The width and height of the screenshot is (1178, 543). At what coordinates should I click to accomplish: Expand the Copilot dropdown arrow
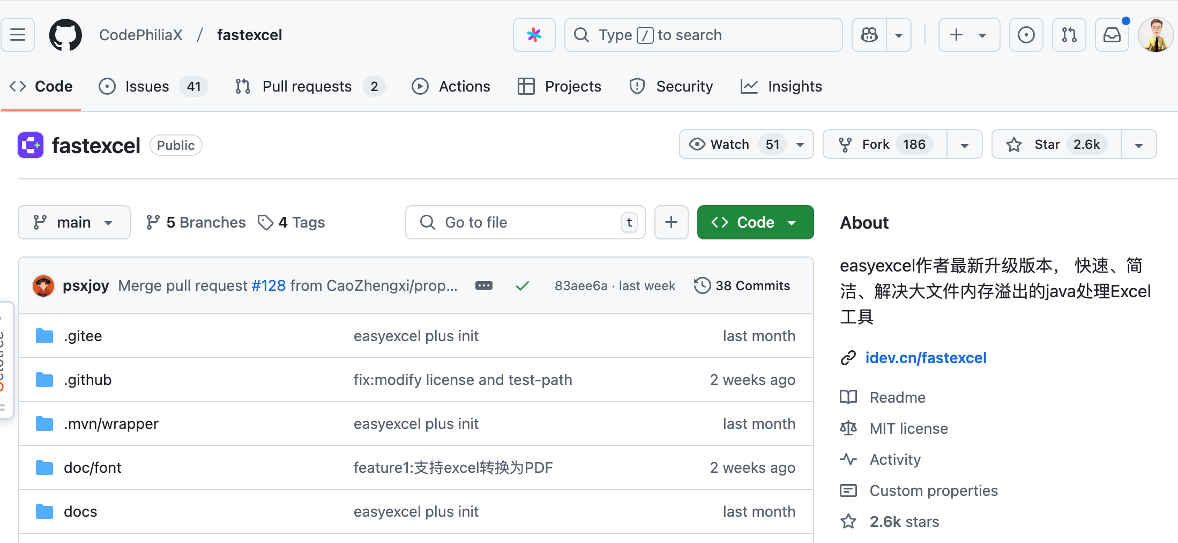[x=899, y=35]
